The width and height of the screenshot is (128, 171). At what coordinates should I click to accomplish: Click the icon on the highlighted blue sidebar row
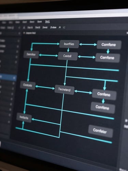pyautogui.click(x=14, y=78)
